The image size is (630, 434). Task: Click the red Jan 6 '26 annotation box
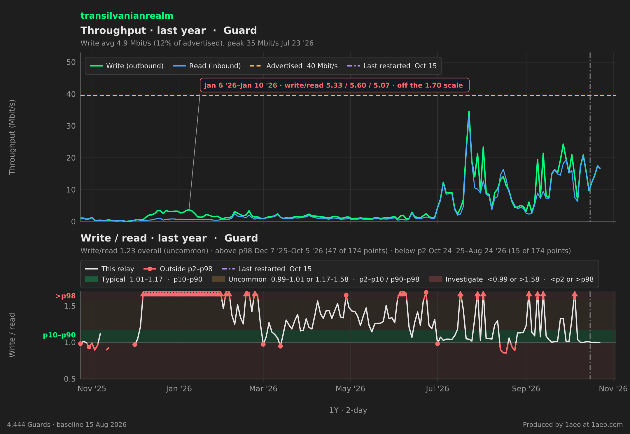(335, 85)
